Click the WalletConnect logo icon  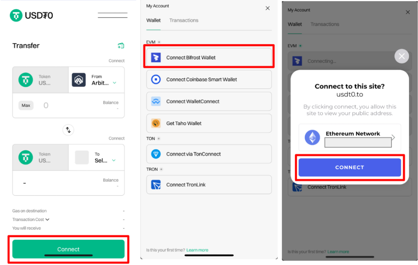[x=156, y=102]
